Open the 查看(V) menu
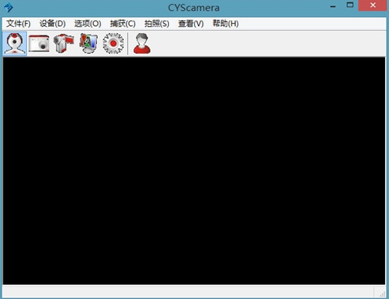389x299 pixels. (191, 24)
